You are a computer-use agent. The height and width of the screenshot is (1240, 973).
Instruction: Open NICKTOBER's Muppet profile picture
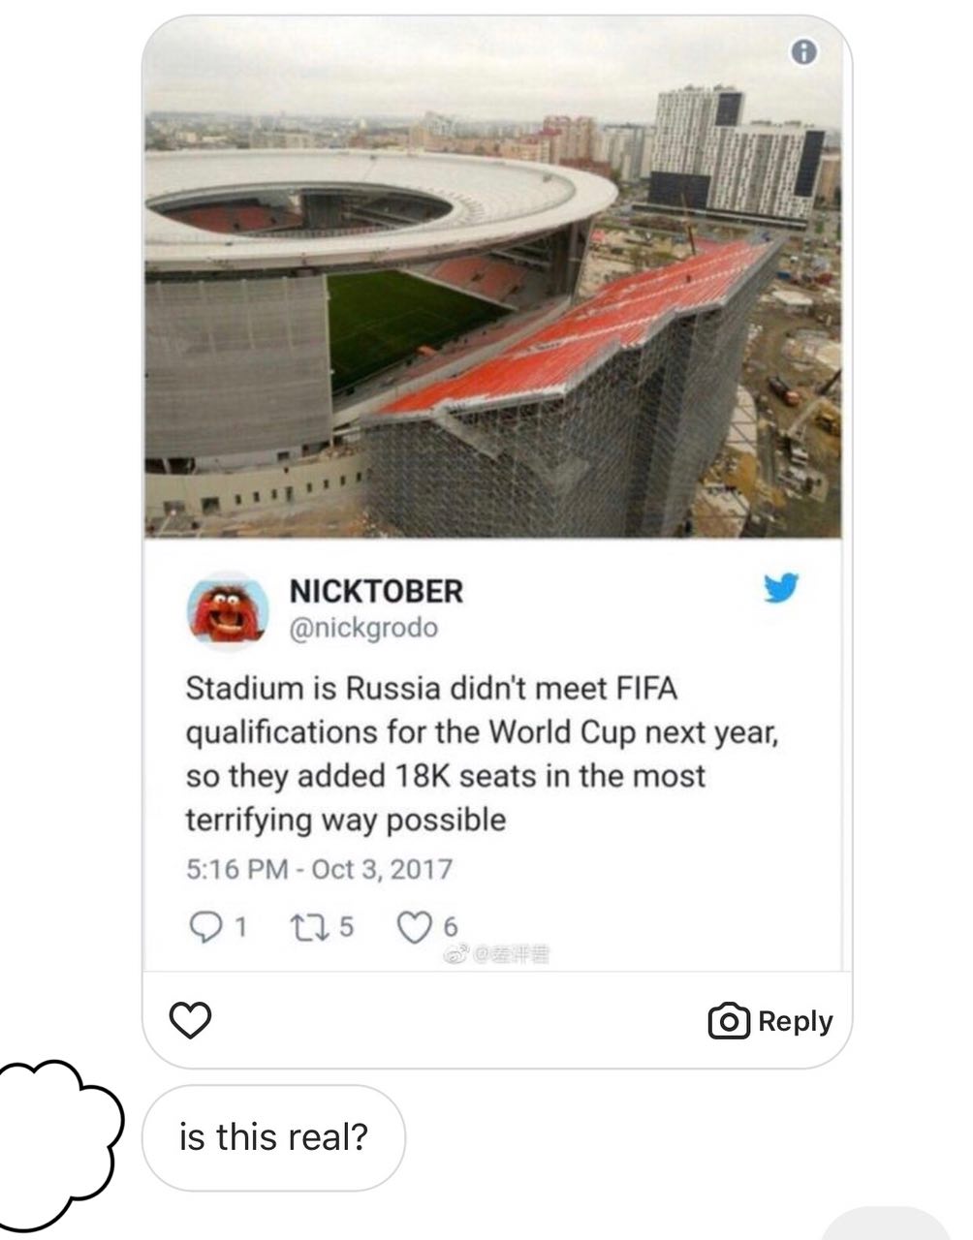(x=227, y=610)
